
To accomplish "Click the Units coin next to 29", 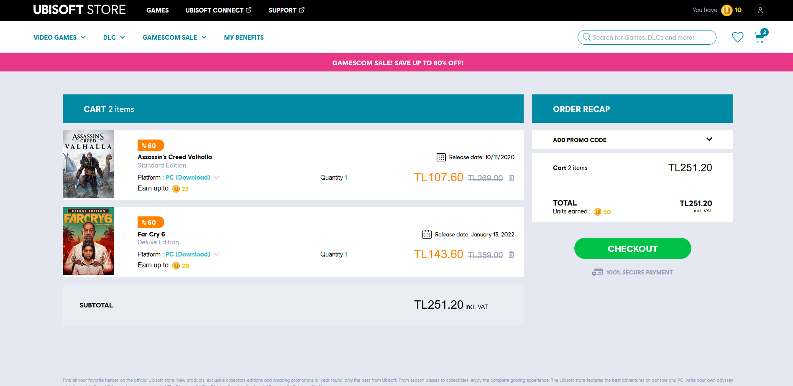I will coord(176,266).
